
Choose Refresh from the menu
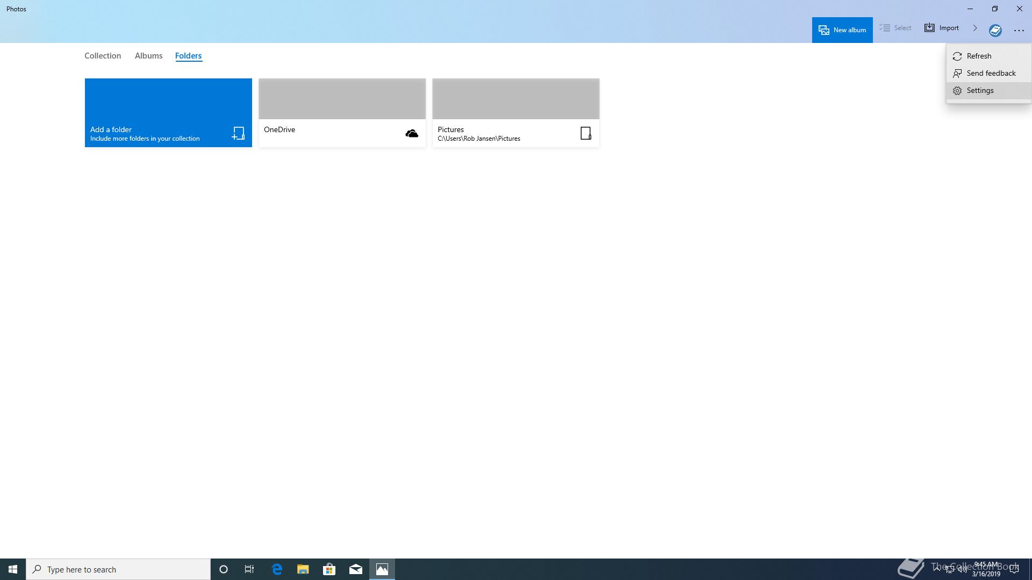coord(978,56)
